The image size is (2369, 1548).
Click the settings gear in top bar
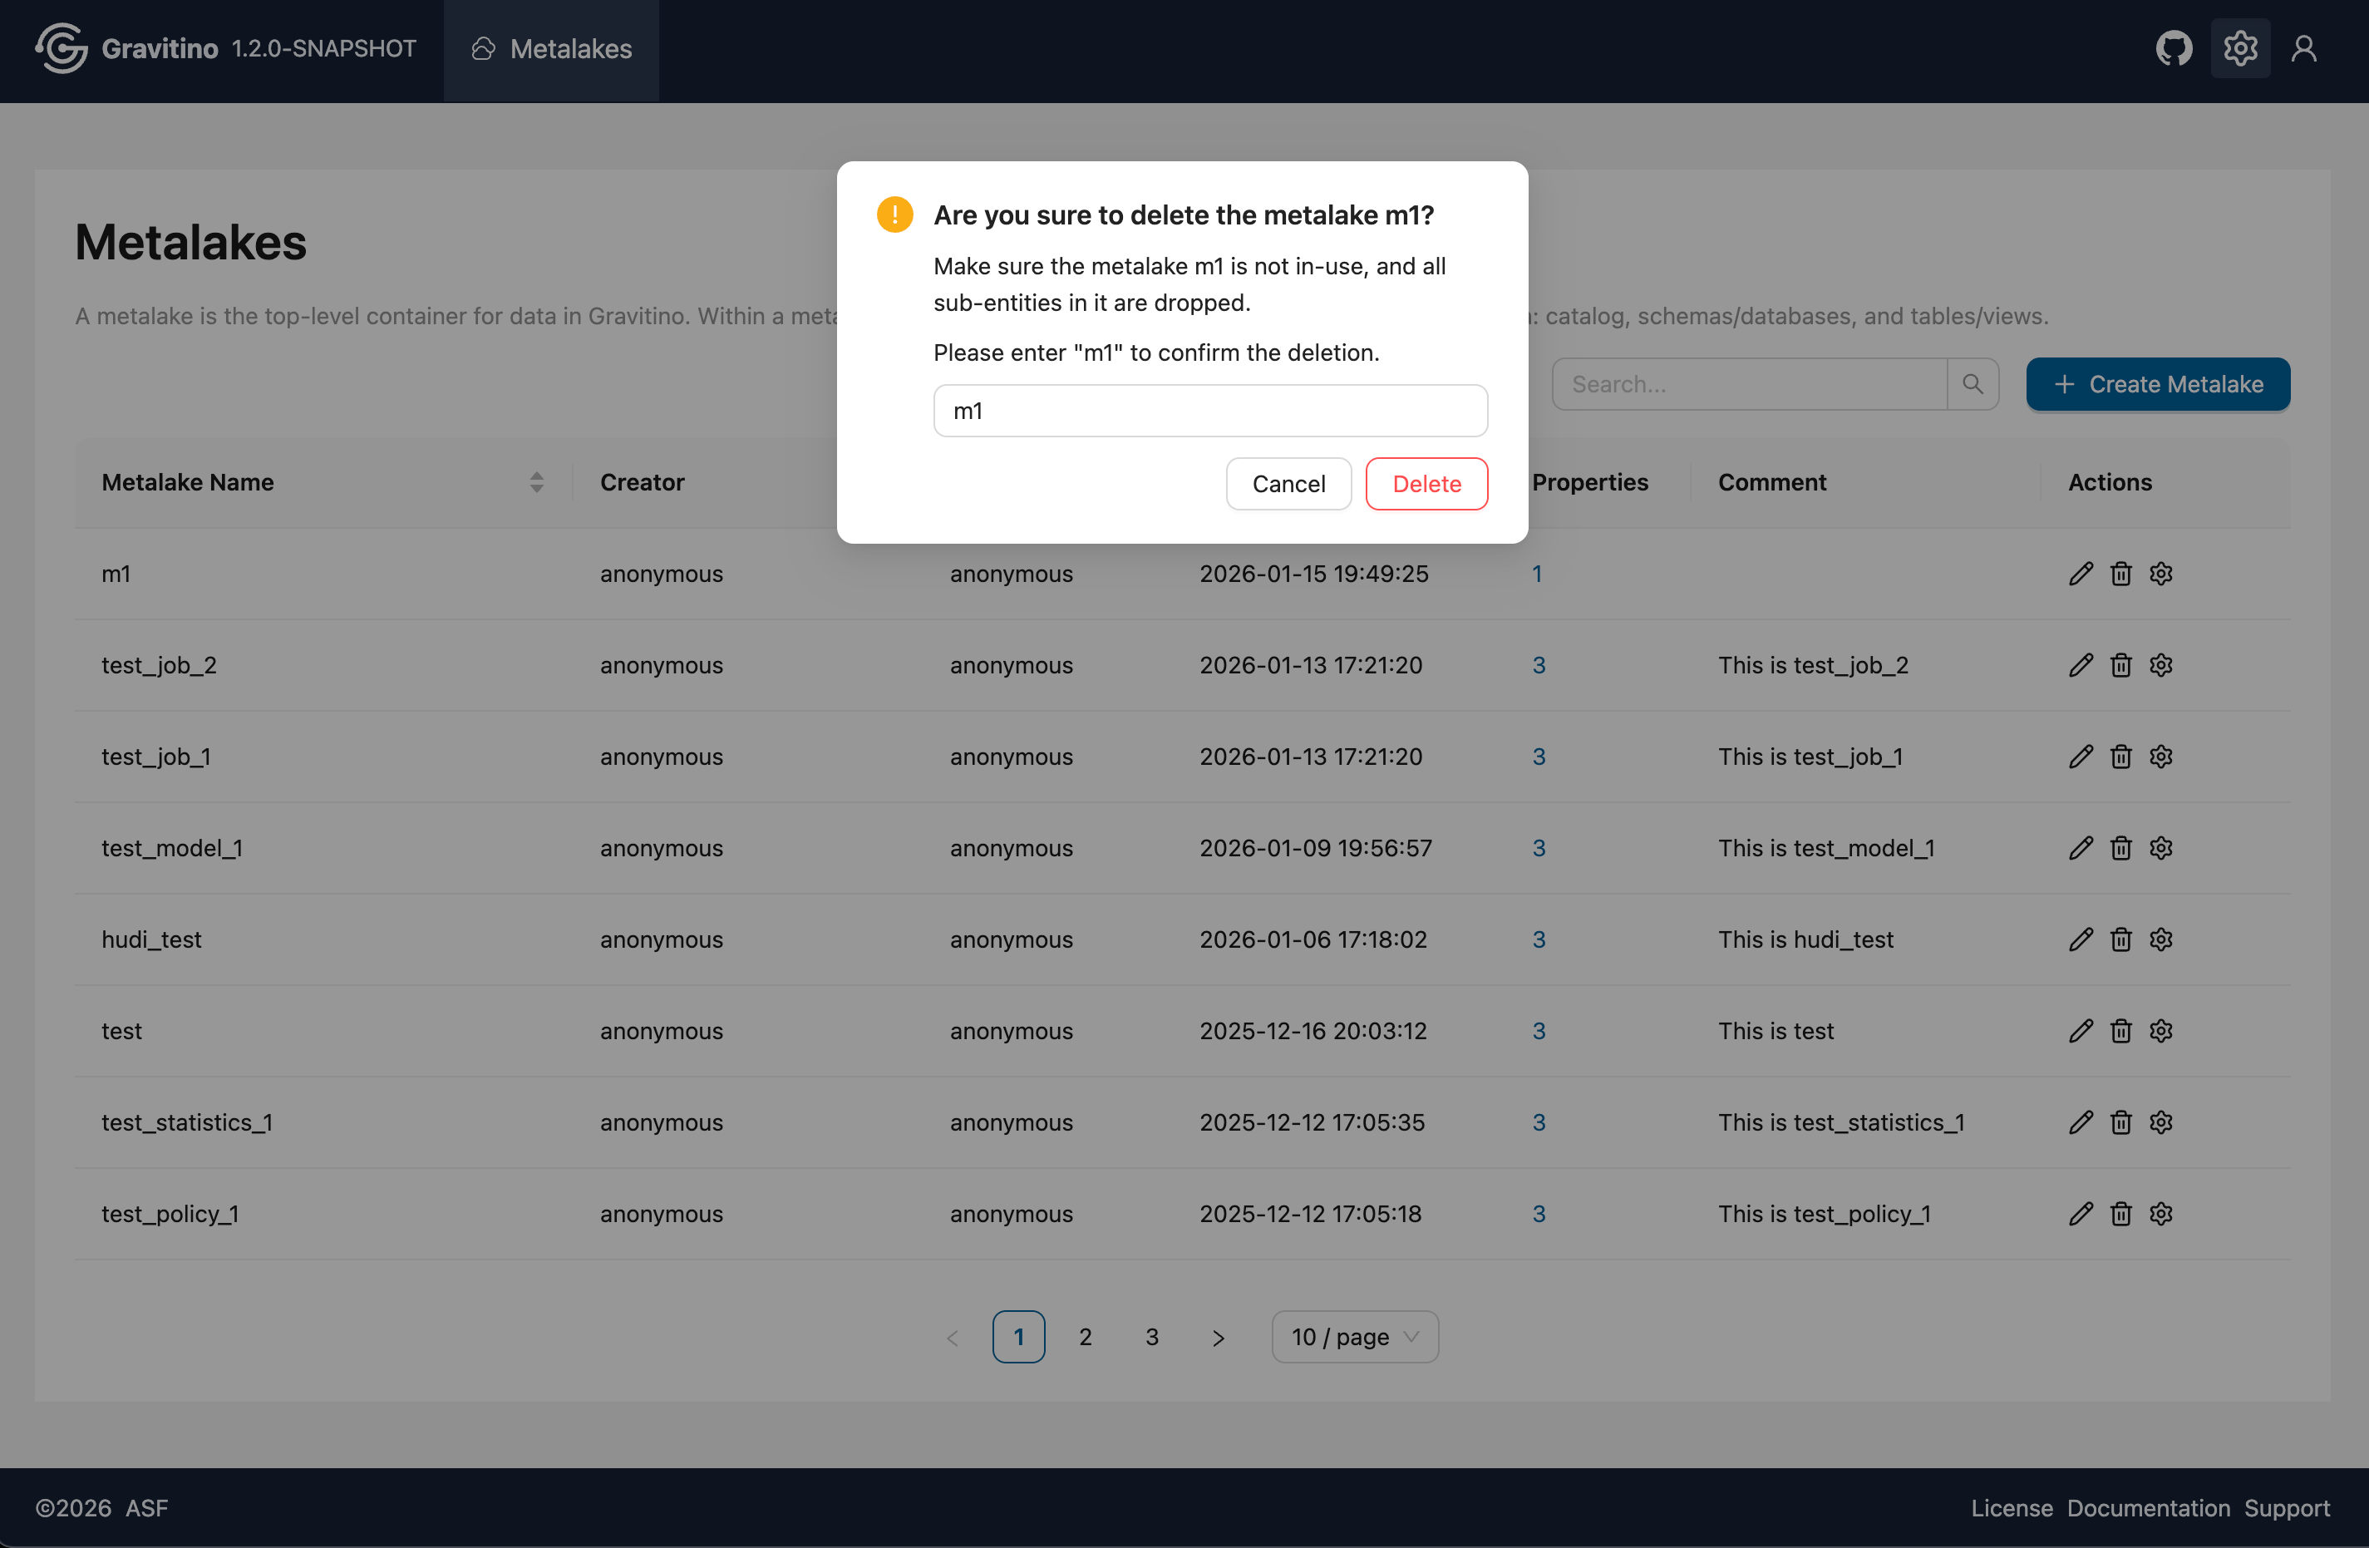tap(2239, 47)
